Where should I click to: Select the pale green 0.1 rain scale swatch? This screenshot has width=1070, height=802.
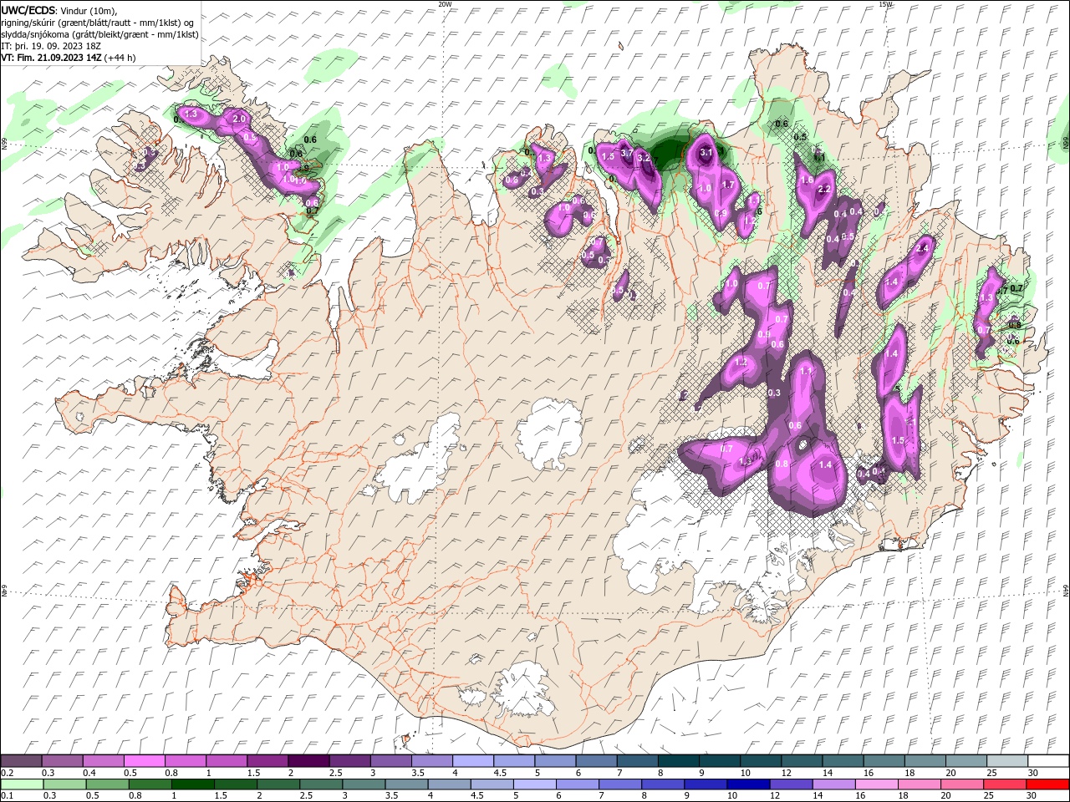point(22,784)
